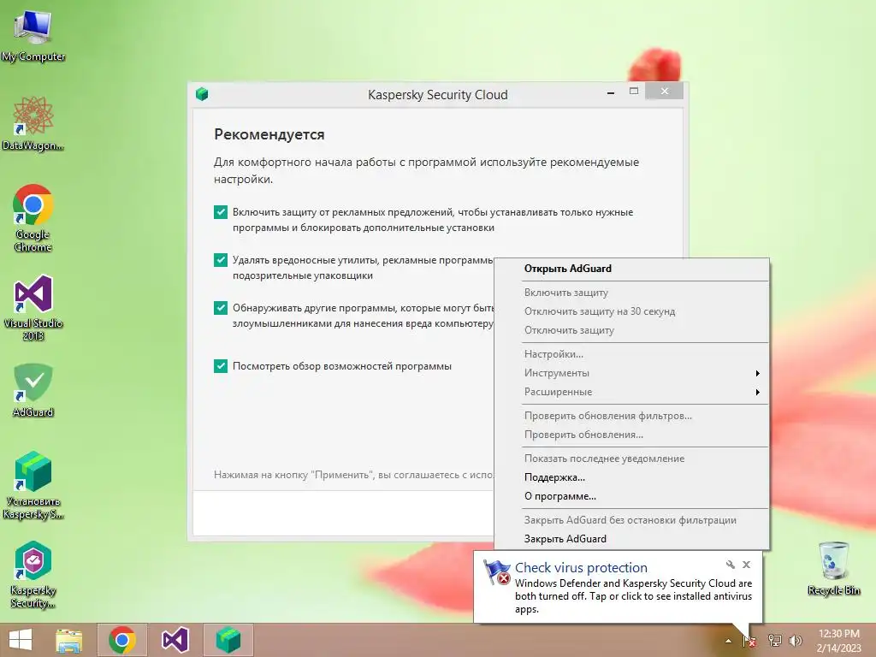Open the volume speaker tray icon
Screen dimensions: 876x657
796,641
